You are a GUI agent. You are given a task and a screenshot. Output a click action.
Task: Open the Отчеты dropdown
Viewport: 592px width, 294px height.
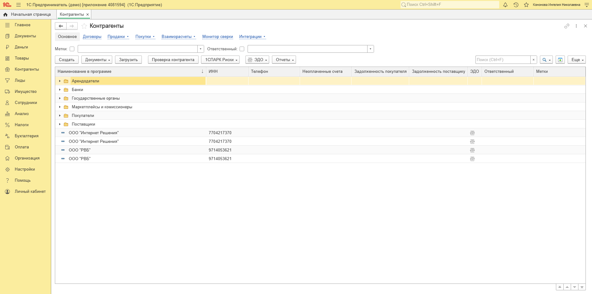pyautogui.click(x=284, y=60)
